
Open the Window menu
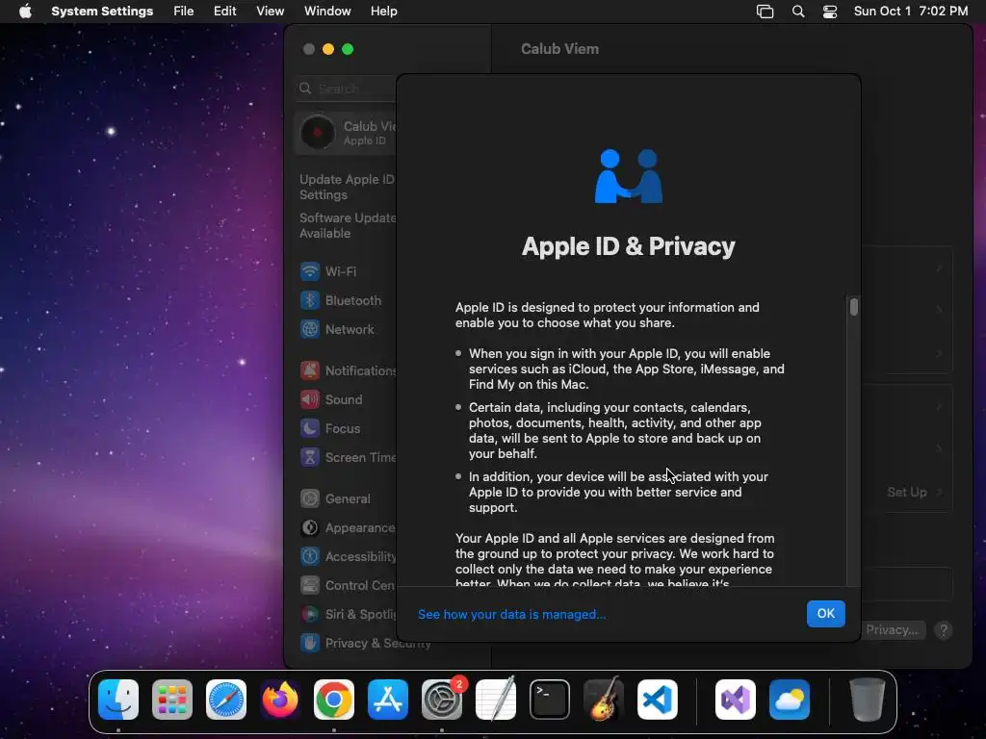point(327,12)
